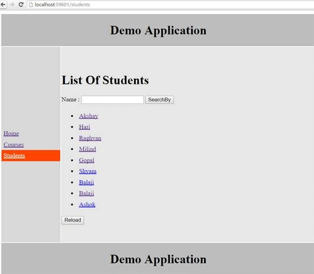The image size is (314, 274).
Task: Open the Home navigation link
Action: (x=11, y=133)
